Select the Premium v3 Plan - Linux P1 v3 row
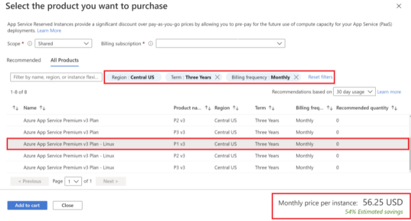 208,144
